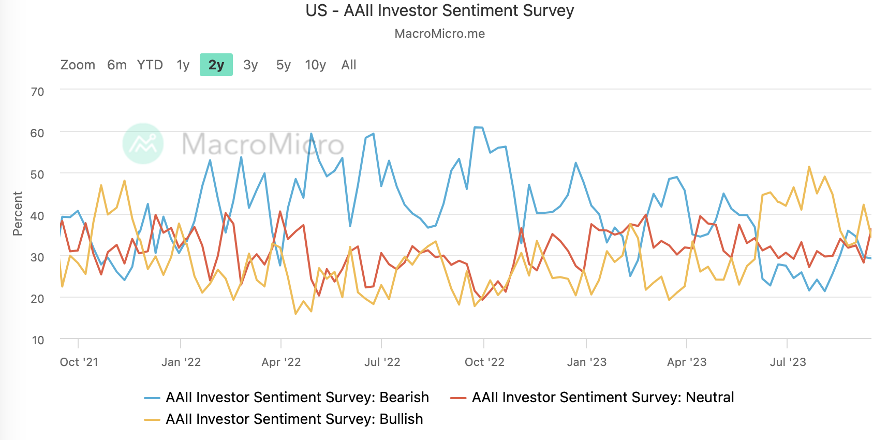Click the red Neutral legend line marker
This screenshot has width=888, height=440.
458,398
